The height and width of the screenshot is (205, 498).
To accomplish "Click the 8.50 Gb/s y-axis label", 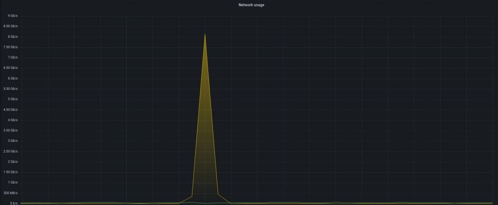I will tap(9, 26).
